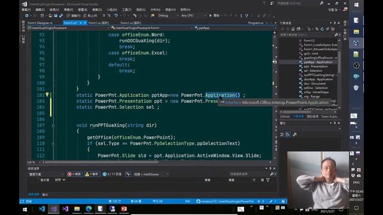
Task: Select rng : Range in Solution Explorer
Action: 311,97
